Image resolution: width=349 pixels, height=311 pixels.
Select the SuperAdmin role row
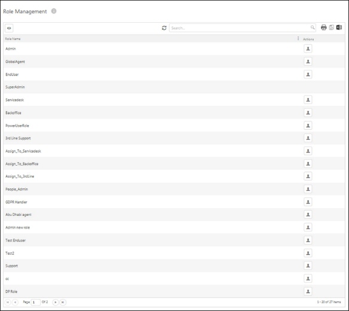point(174,87)
